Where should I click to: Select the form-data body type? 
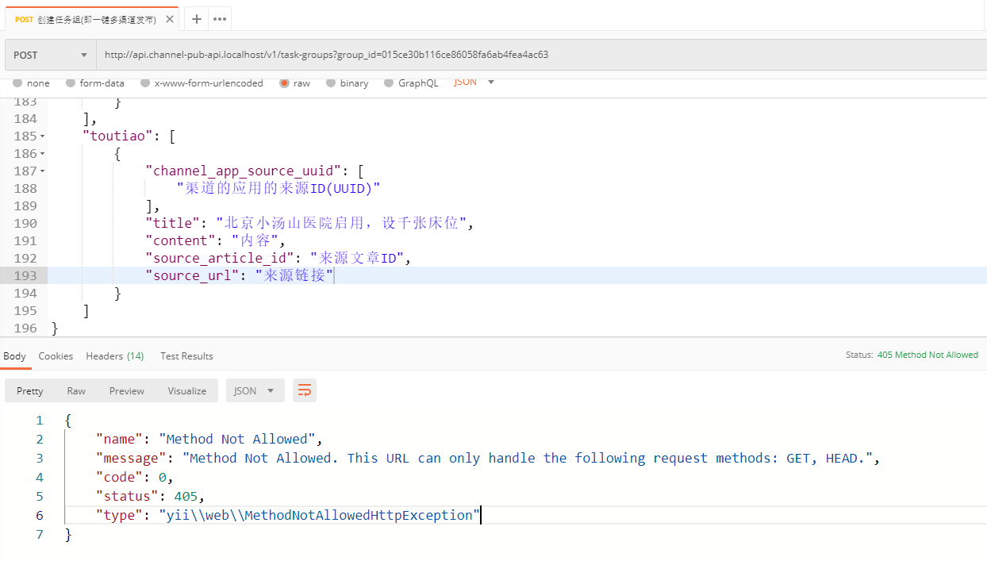point(95,83)
